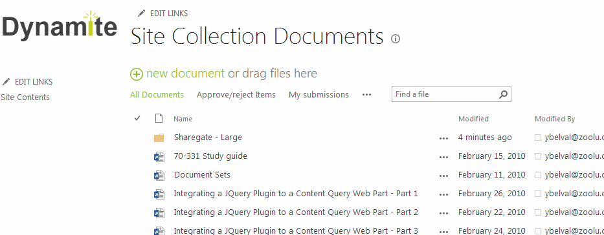Click the pencil icon beside left-nav EDIT LINKS
Screen dimensions: 604x235
(x=6, y=82)
